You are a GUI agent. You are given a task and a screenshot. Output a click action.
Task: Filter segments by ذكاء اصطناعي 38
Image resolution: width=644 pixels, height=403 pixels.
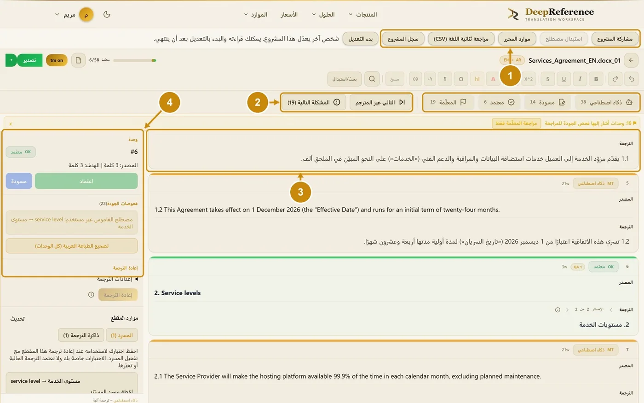pos(606,102)
